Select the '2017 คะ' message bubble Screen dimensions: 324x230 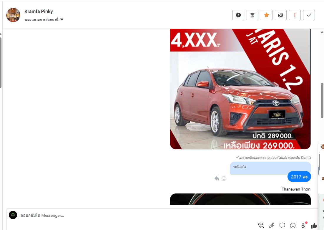[299, 177]
